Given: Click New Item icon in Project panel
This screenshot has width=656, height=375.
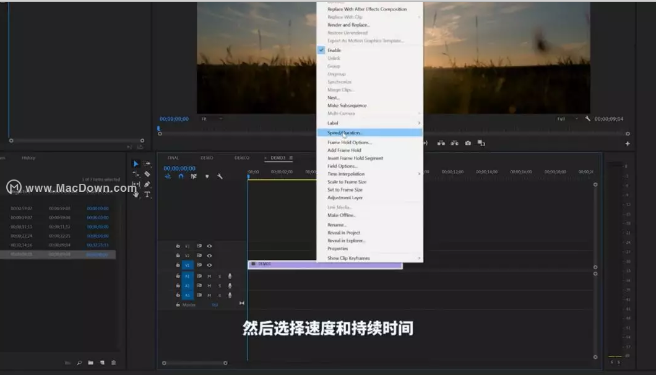Looking at the screenshot, I should [102, 363].
